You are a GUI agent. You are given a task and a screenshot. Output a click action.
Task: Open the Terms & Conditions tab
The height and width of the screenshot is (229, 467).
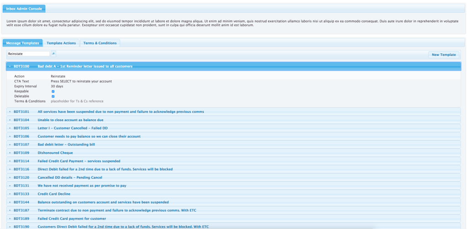100,43
